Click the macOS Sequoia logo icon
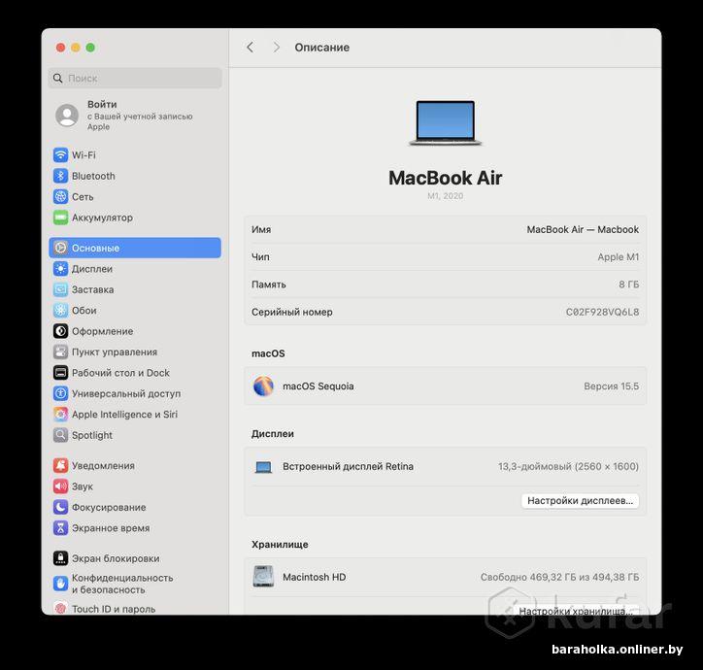The image size is (703, 670). (263, 386)
